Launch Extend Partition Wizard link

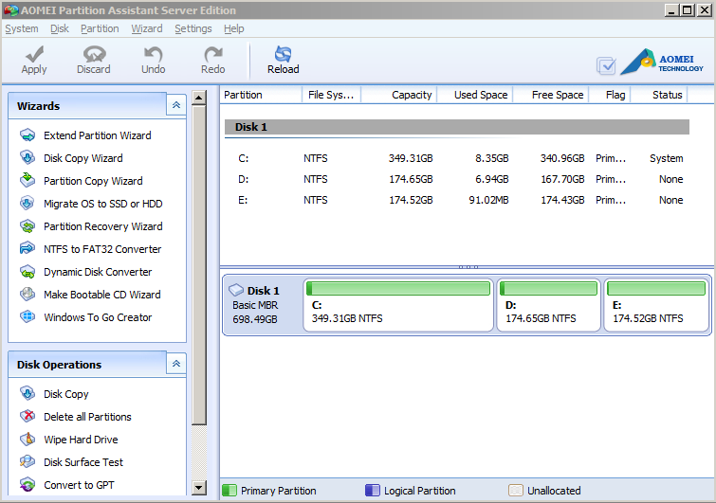click(x=98, y=135)
